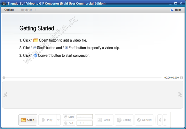Click the application logo in title bar
The image size is (186, 129).
[x=4, y=4]
